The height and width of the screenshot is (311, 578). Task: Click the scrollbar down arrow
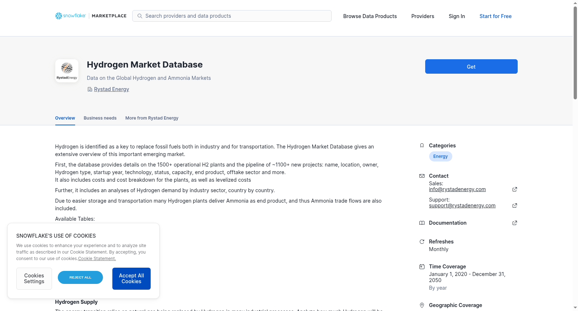(x=575, y=308)
